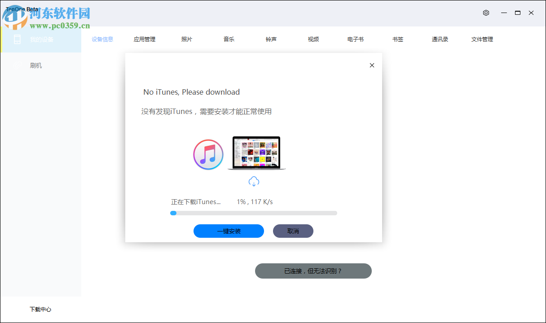This screenshot has height=323, width=546.
Task: Open the settings gear in title bar
Action: pos(486,13)
